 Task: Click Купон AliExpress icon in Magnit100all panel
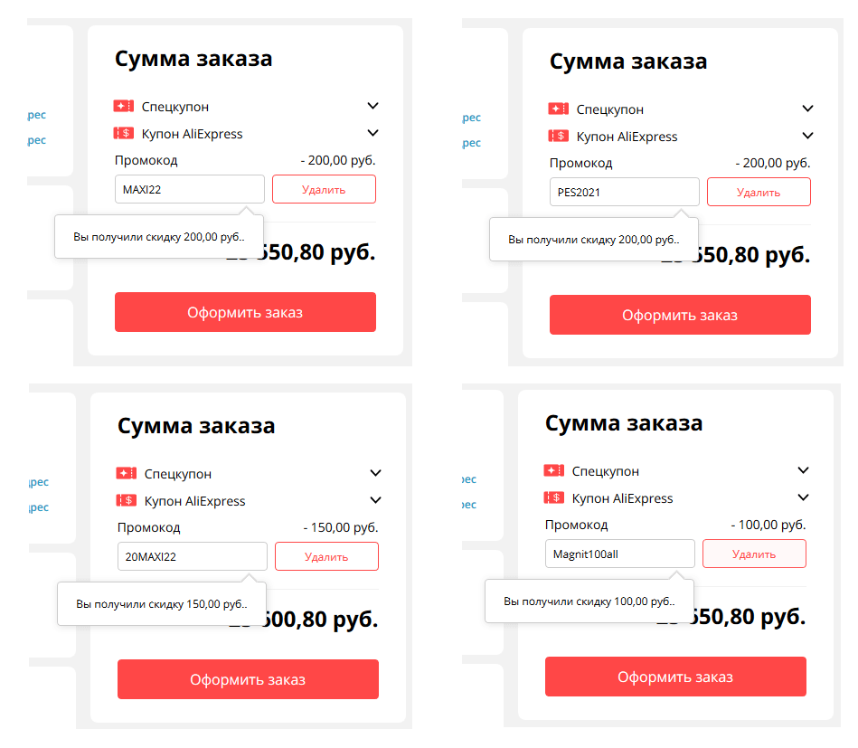553,497
